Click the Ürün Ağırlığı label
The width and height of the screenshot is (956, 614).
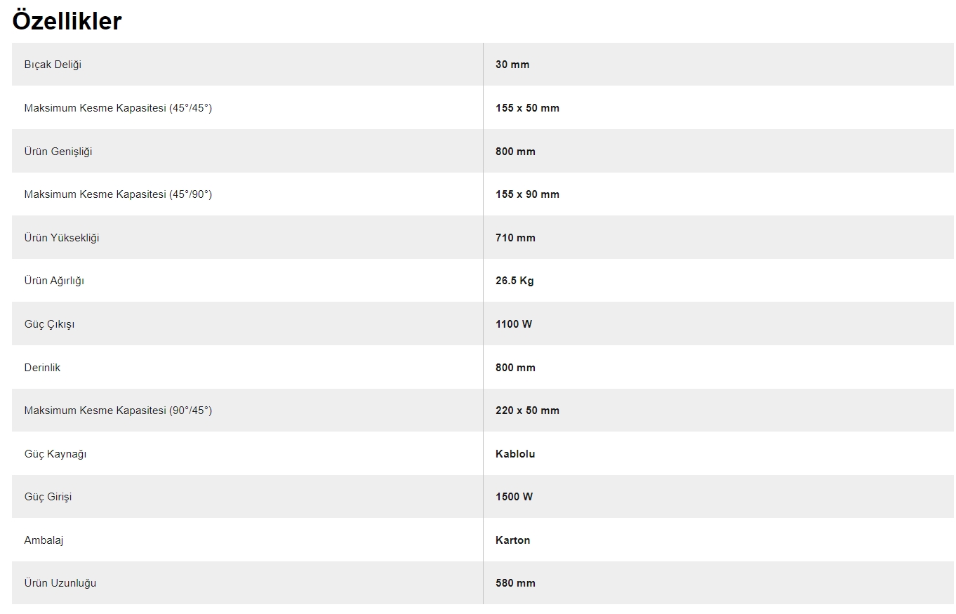coord(54,281)
